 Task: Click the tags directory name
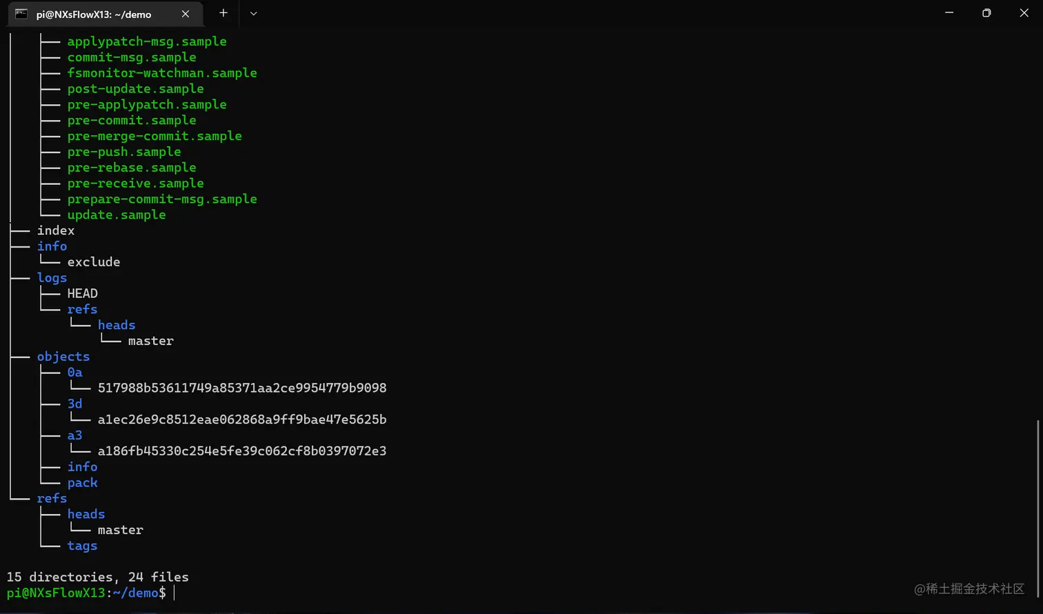tap(83, 546)
